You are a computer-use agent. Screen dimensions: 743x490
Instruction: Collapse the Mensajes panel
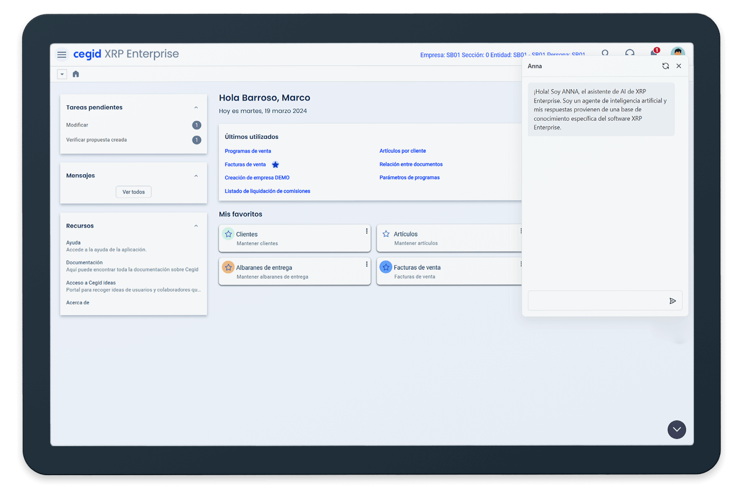pos(196,176)
